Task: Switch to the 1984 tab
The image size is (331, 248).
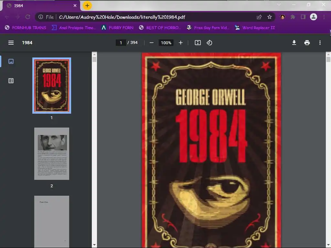Action: click(41, 6)
